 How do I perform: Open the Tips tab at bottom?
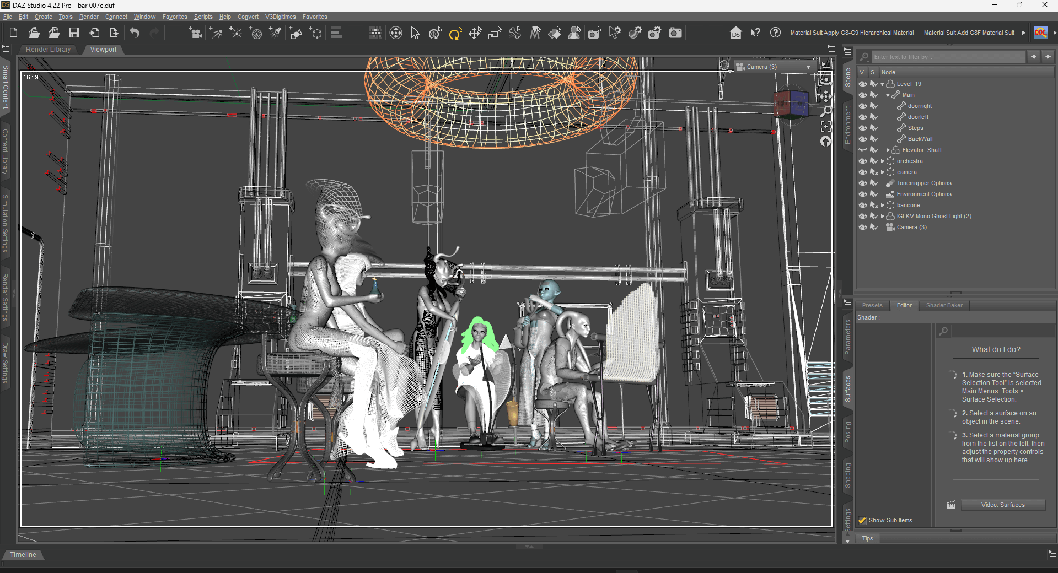pyautogui.click(x=867, y=538)
